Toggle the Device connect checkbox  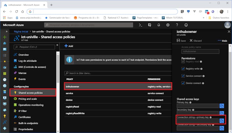click(183, 83)
